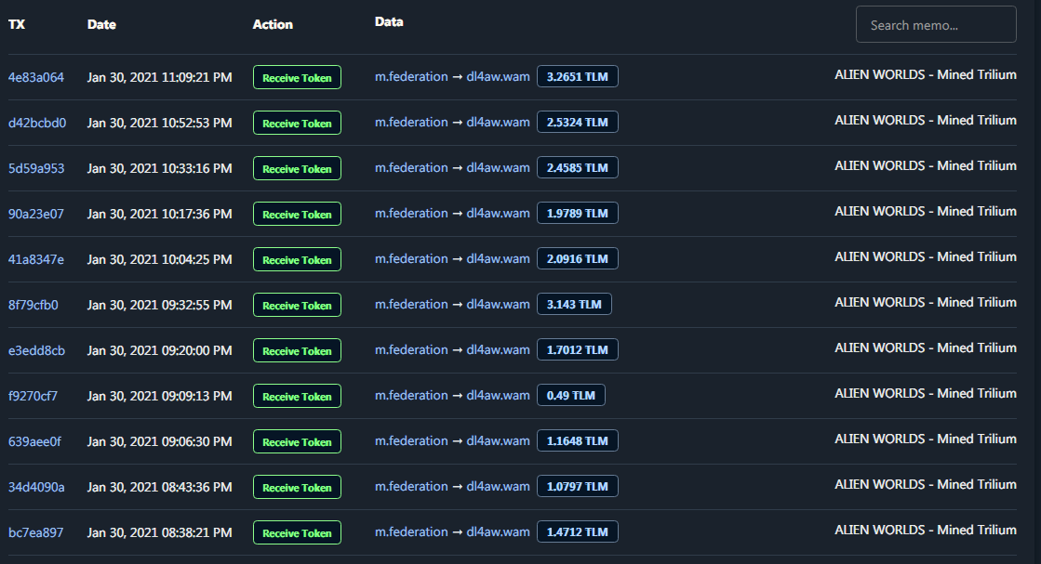Open m.federation account in 41a8347e row
Screen dimensions: 1041x564
click(411, 258)
